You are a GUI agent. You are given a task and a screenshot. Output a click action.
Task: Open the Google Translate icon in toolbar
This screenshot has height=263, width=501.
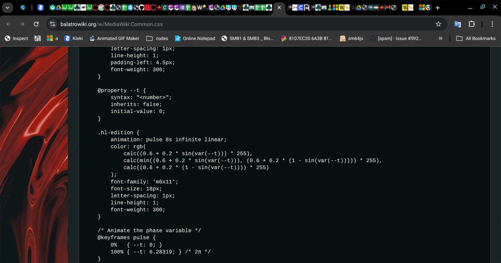458,24
